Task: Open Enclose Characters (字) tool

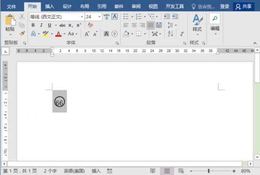Action: (115, 34)
